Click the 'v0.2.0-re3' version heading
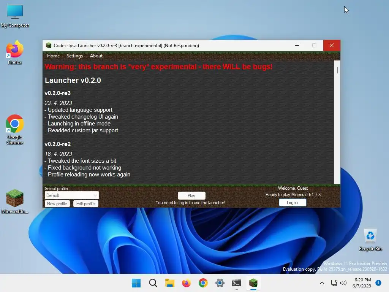 [58, 93]
